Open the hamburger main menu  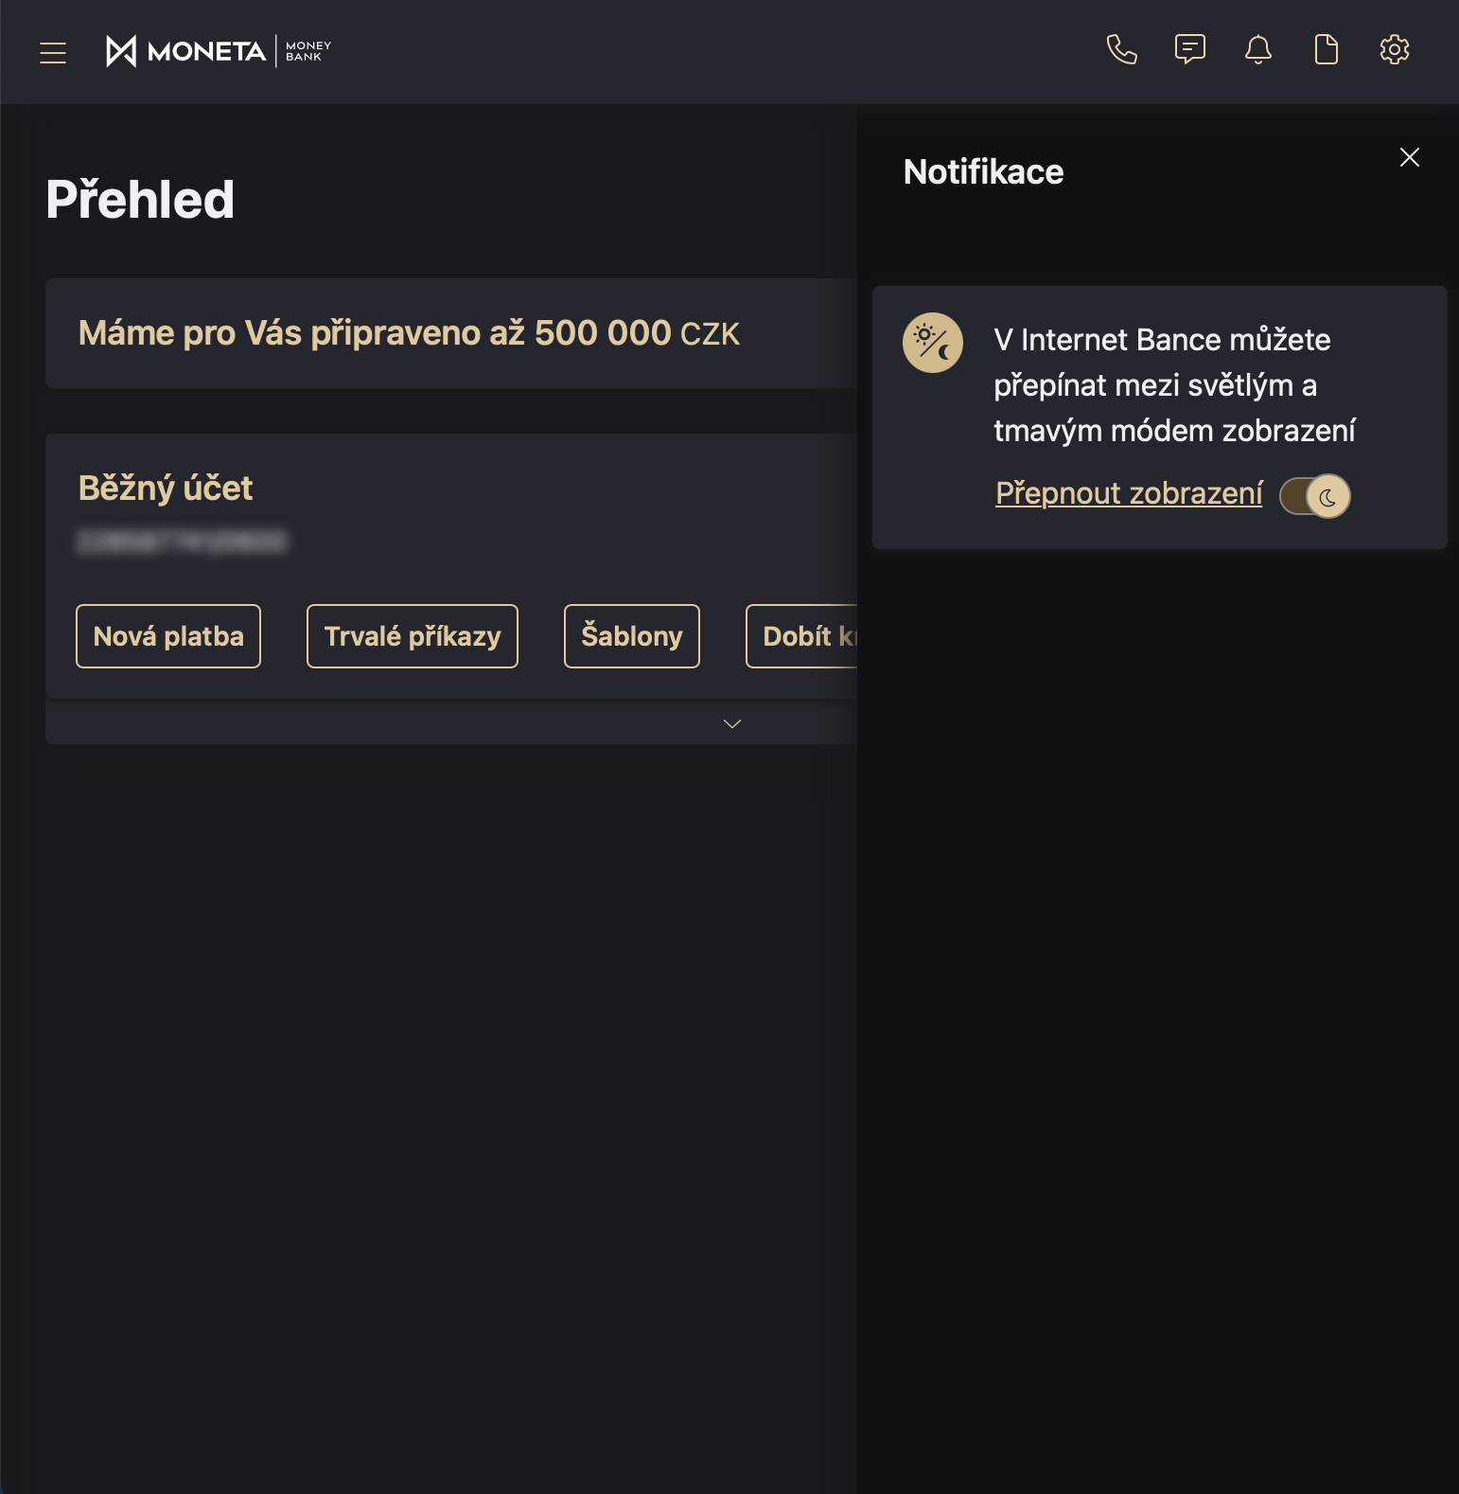53,53
